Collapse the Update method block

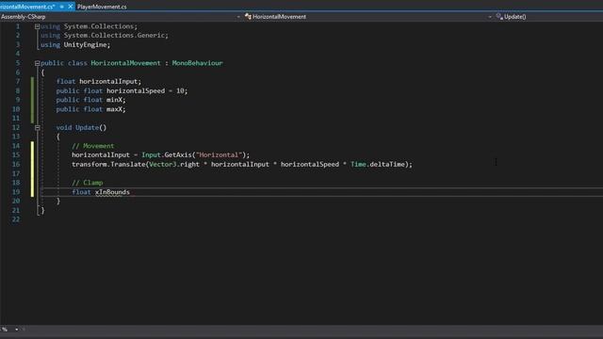[x=38, y=128]
